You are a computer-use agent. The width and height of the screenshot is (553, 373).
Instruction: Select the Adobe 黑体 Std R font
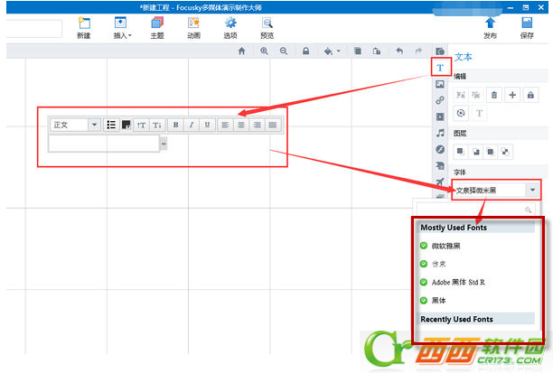(x=458, y=283)
